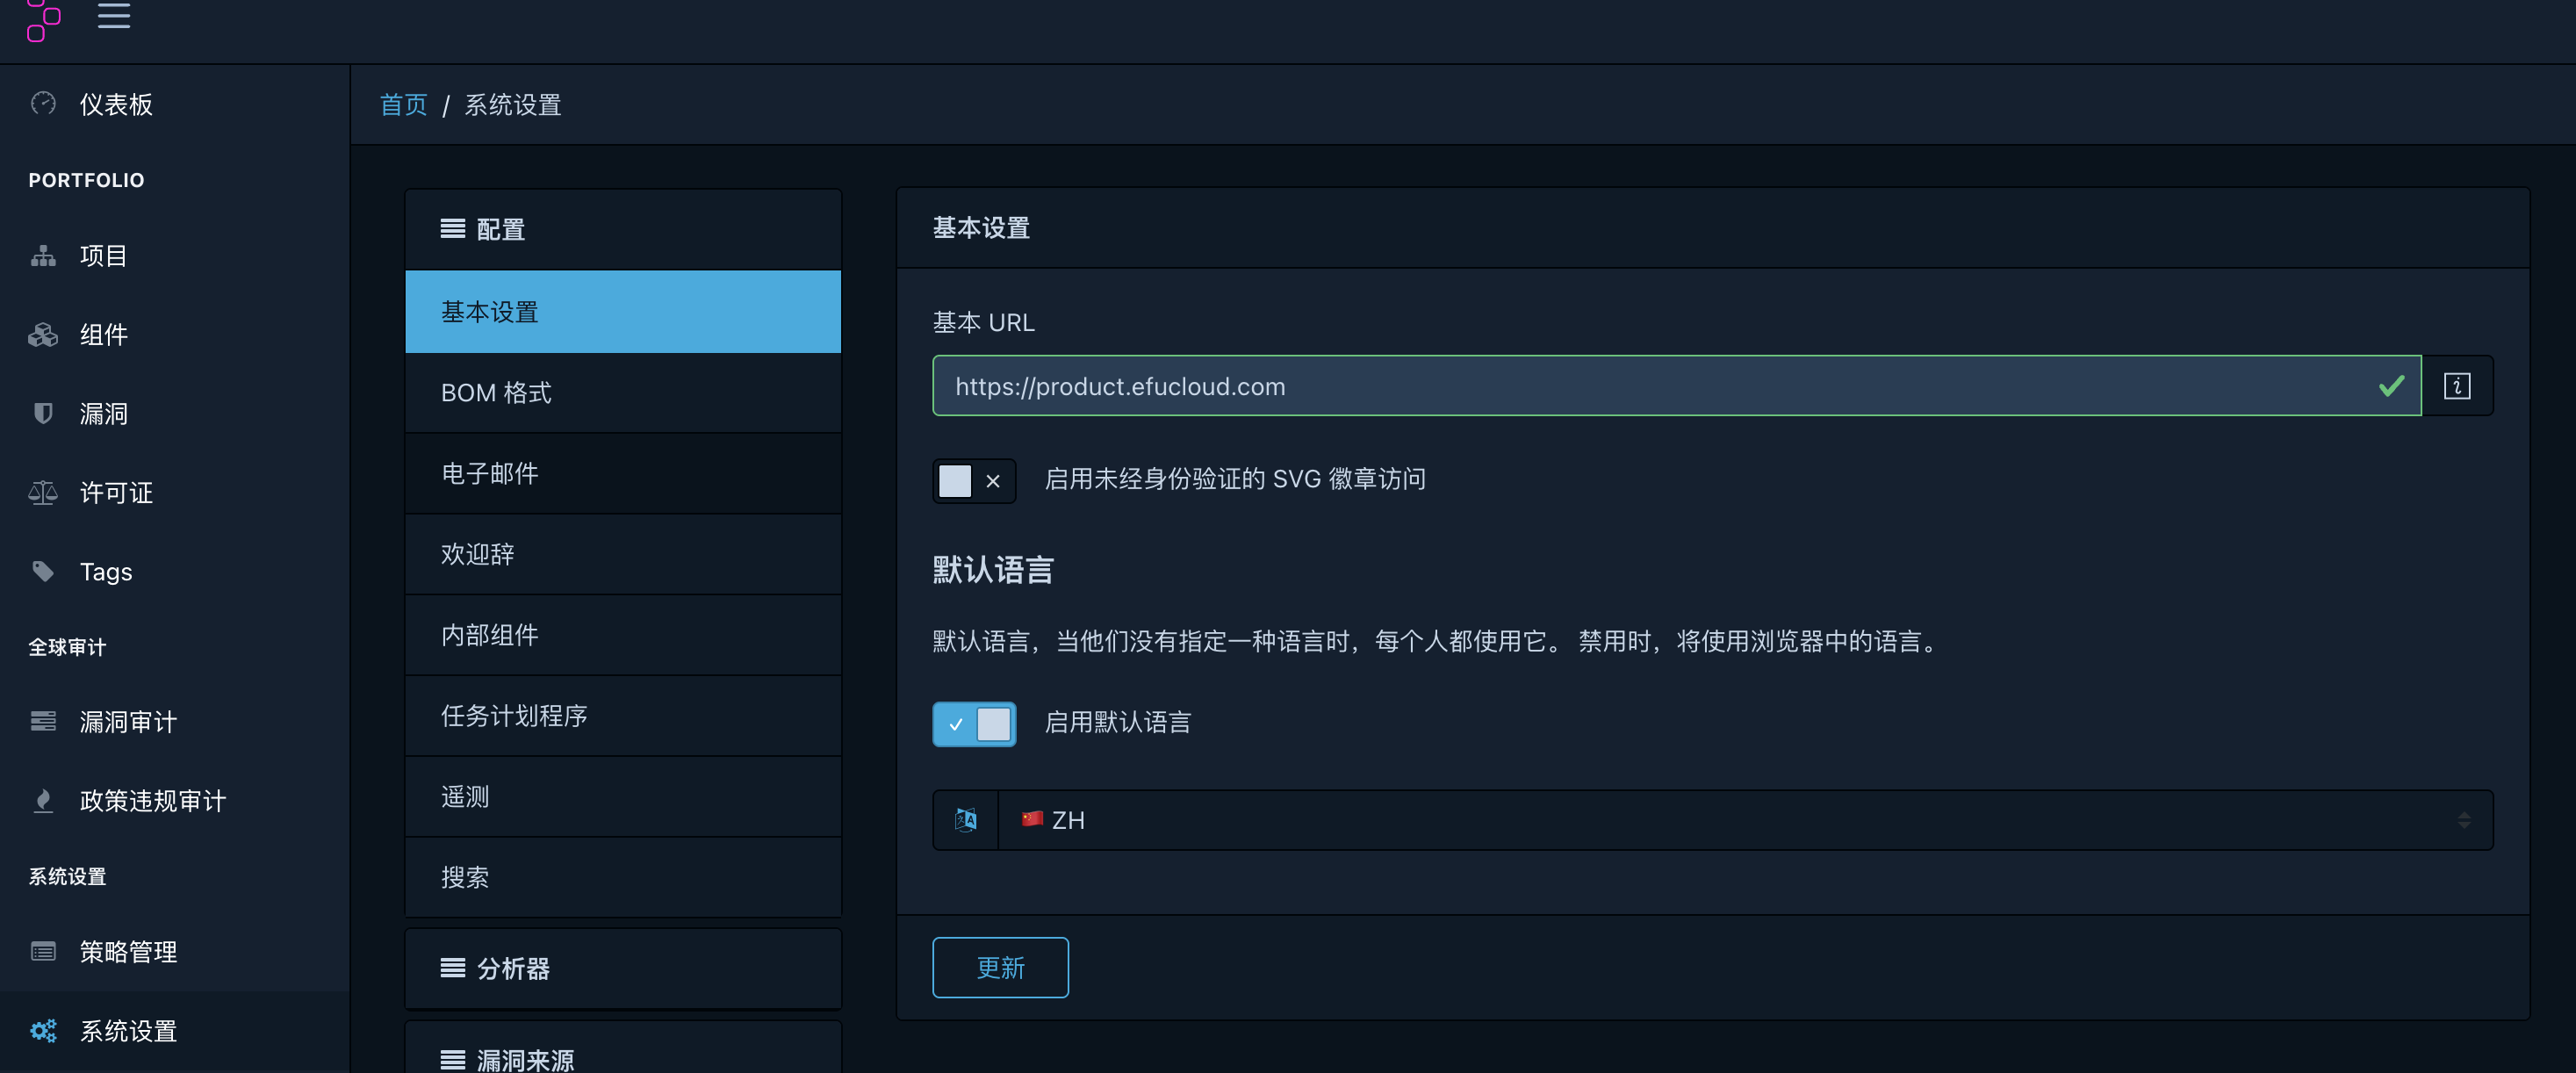Disable the 启用默认语言 toggle
The width and height of the screenshot is (2576, 1073).
973,723
